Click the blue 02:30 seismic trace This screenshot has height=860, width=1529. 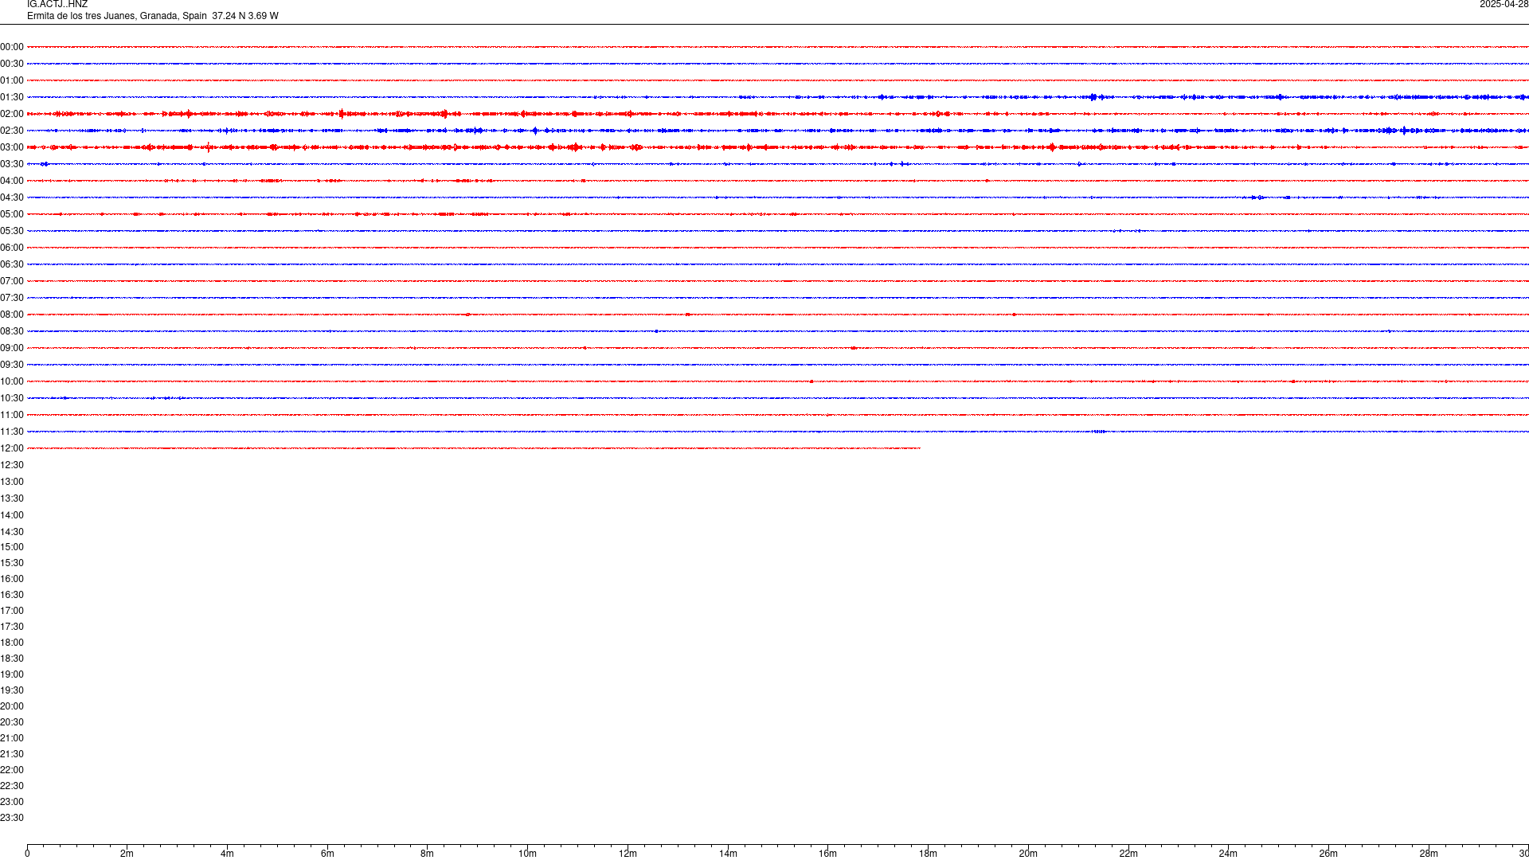click(x=778, y=131)
